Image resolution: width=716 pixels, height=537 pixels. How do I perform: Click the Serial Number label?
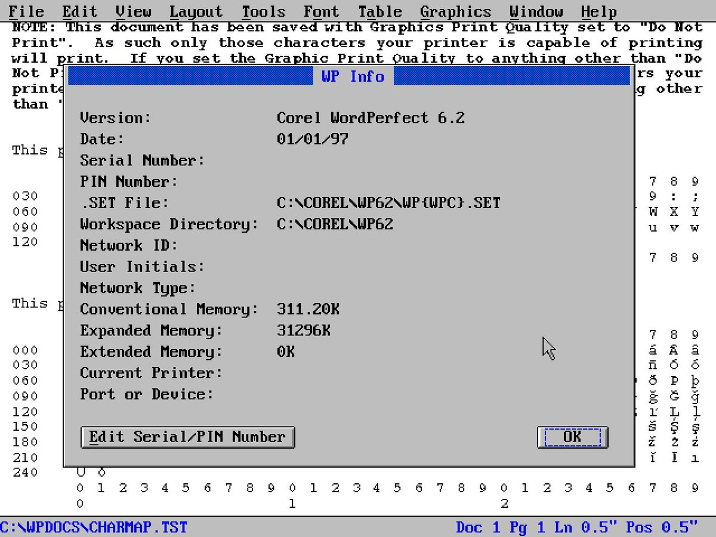(x=143, y=161)
